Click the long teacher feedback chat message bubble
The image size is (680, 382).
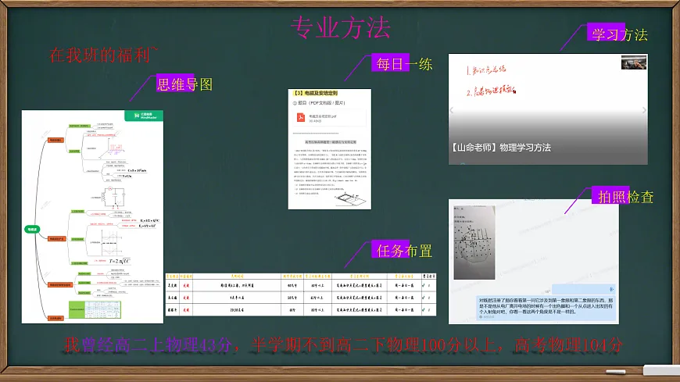(546, 308)
